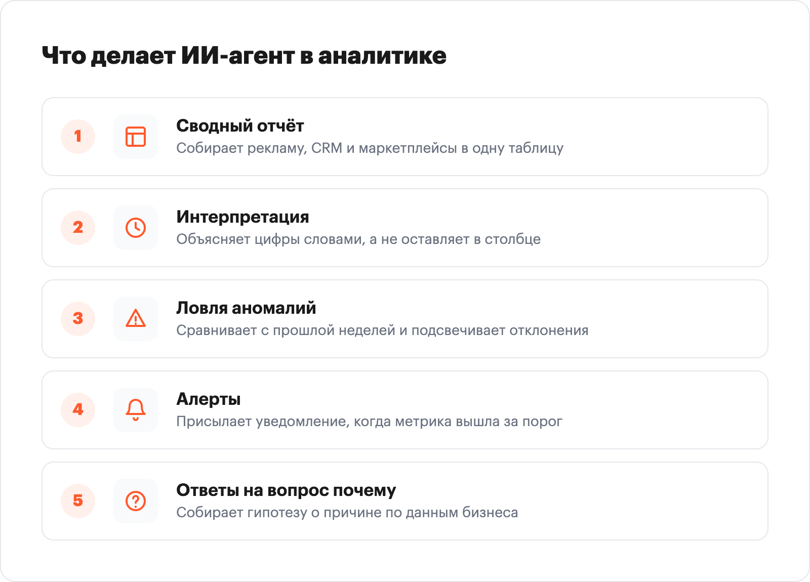The width and height of the screenshot is (810, 582).
Task: Click text 'Присылает уведомление, когда метрика вышла за порог'
Action: pos(369,422)
